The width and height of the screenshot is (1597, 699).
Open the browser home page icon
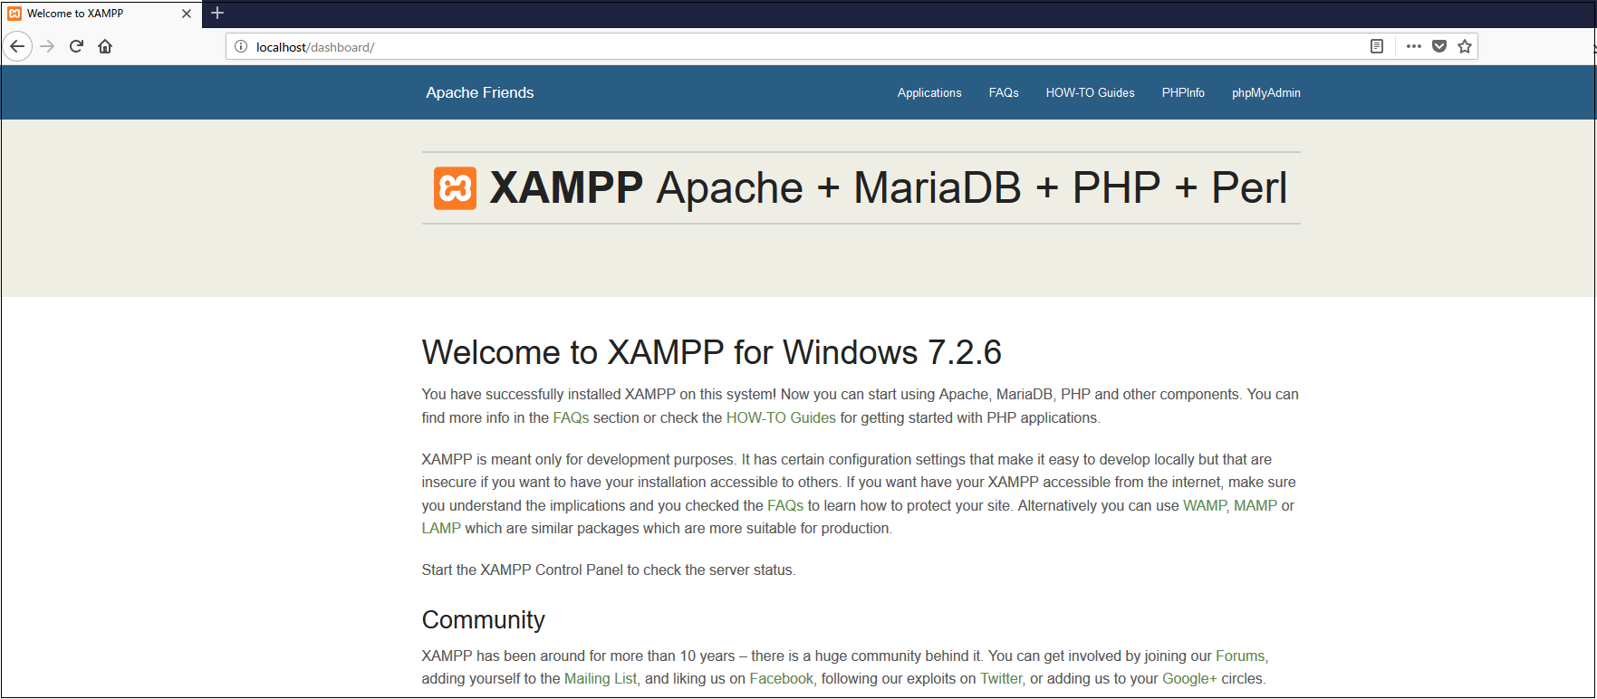coord(105,46)
